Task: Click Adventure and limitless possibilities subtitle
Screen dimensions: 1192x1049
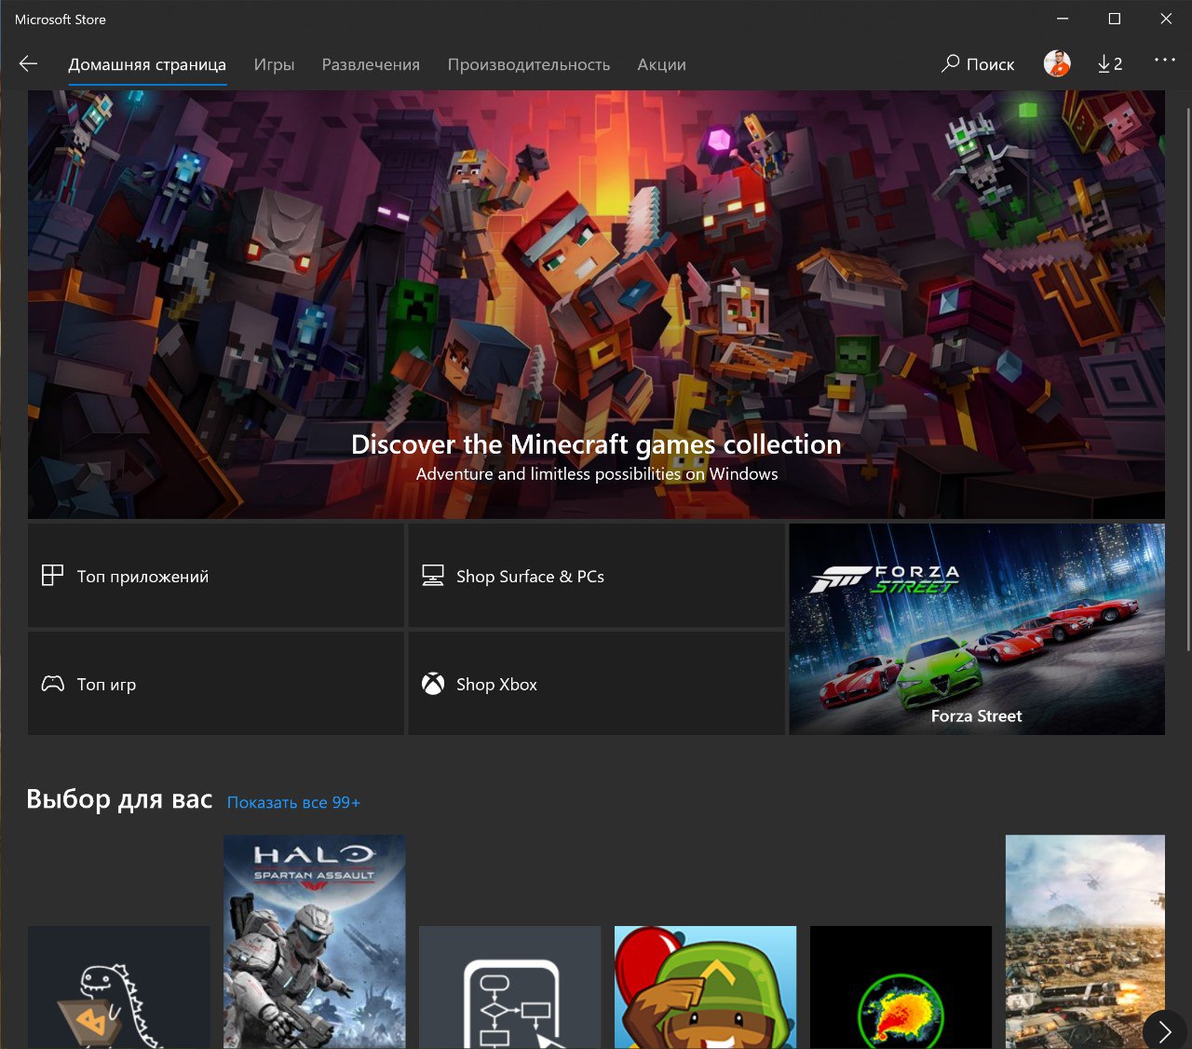Action: 596,474
